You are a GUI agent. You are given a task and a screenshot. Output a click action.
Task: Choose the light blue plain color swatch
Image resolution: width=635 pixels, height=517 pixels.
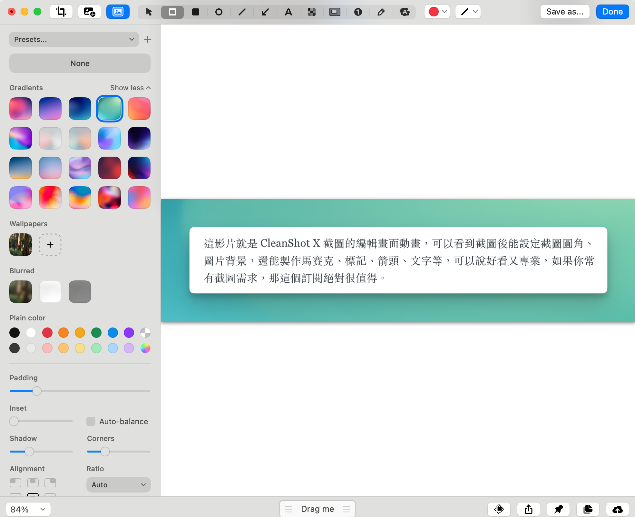113,348
